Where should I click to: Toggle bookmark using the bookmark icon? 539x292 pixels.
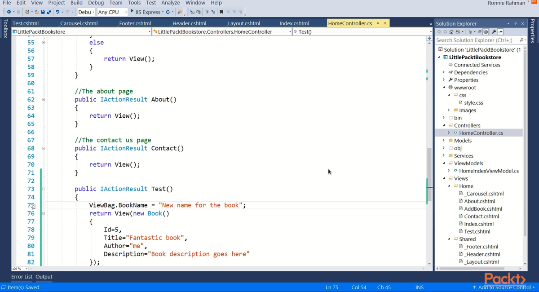click(x=221, y=12)
